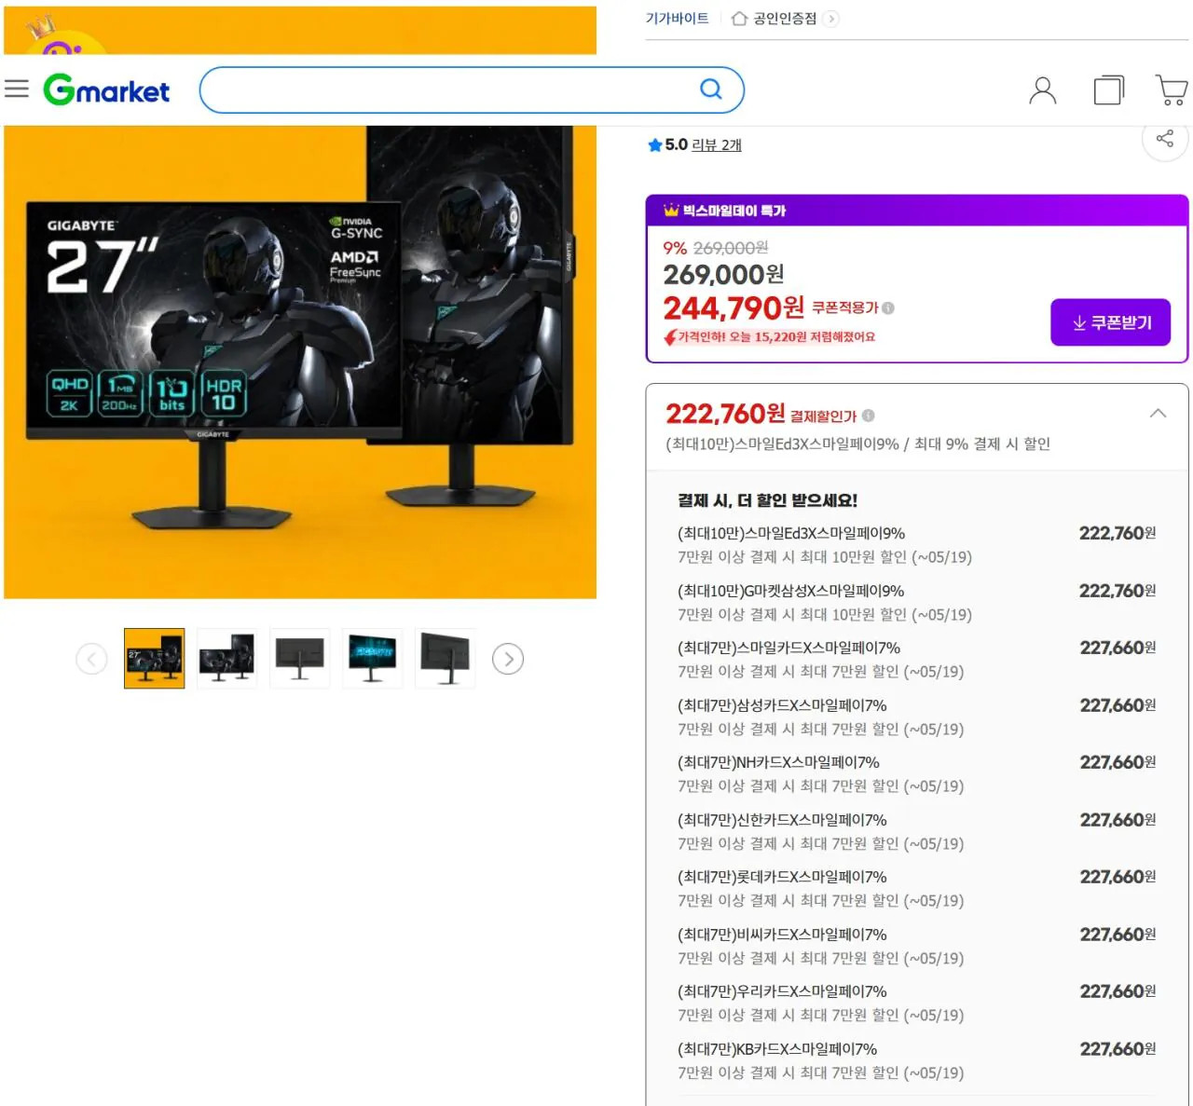
Task: Click the search magnifier icon
Action: click(x=711, y=89)
